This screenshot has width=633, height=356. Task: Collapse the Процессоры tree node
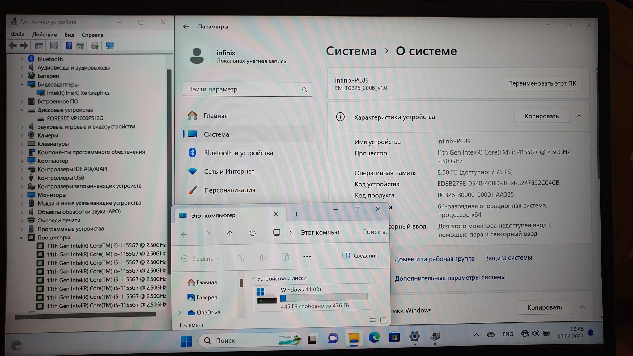(22, 238)
